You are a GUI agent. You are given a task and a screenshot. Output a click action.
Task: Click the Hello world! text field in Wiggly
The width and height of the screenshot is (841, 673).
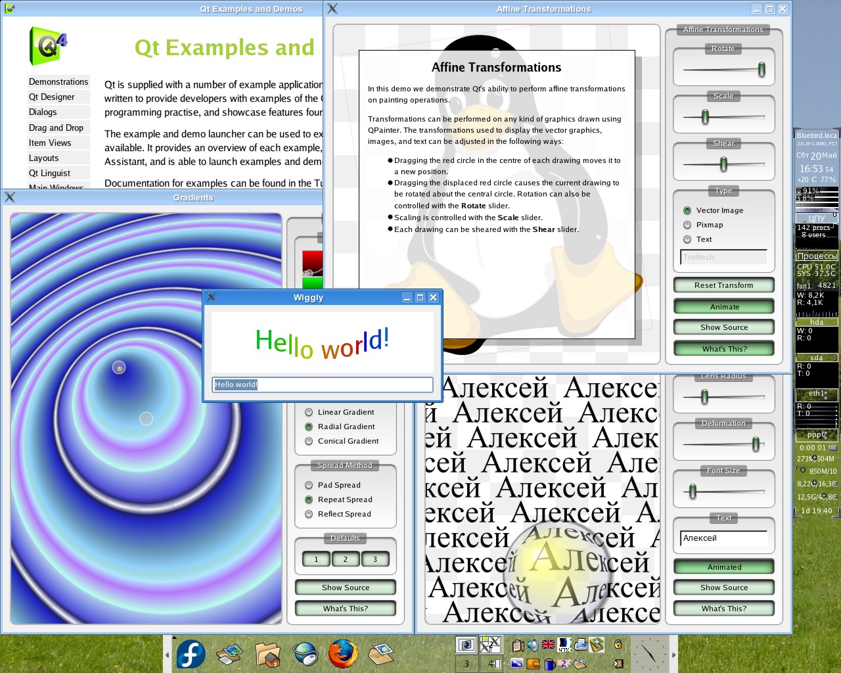(323, 384)
